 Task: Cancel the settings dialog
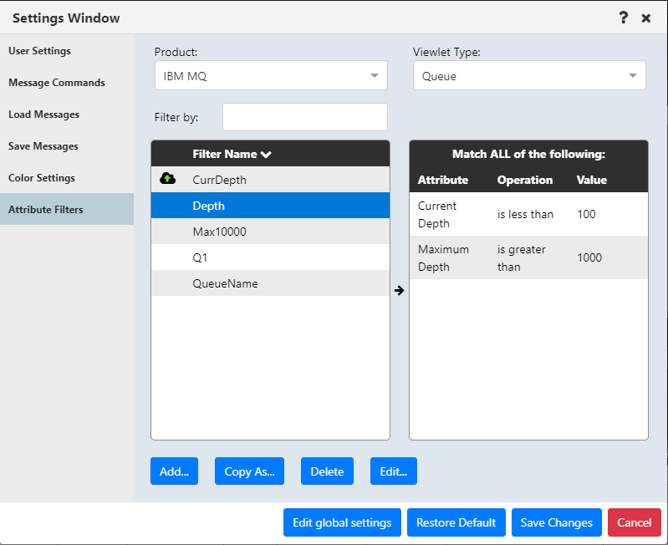tap(635, 522)
